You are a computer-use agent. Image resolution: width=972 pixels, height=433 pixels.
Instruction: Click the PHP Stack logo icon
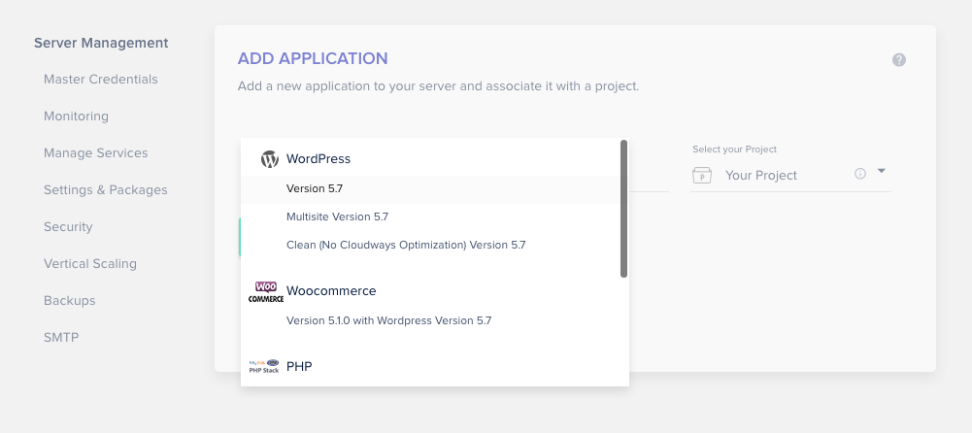pyautogui.click(x=264, y=366)
